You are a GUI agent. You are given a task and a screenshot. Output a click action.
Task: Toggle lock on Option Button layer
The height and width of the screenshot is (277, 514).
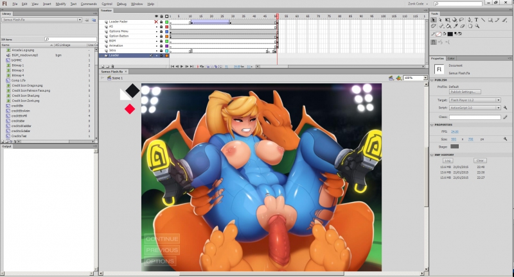point(161,37)
